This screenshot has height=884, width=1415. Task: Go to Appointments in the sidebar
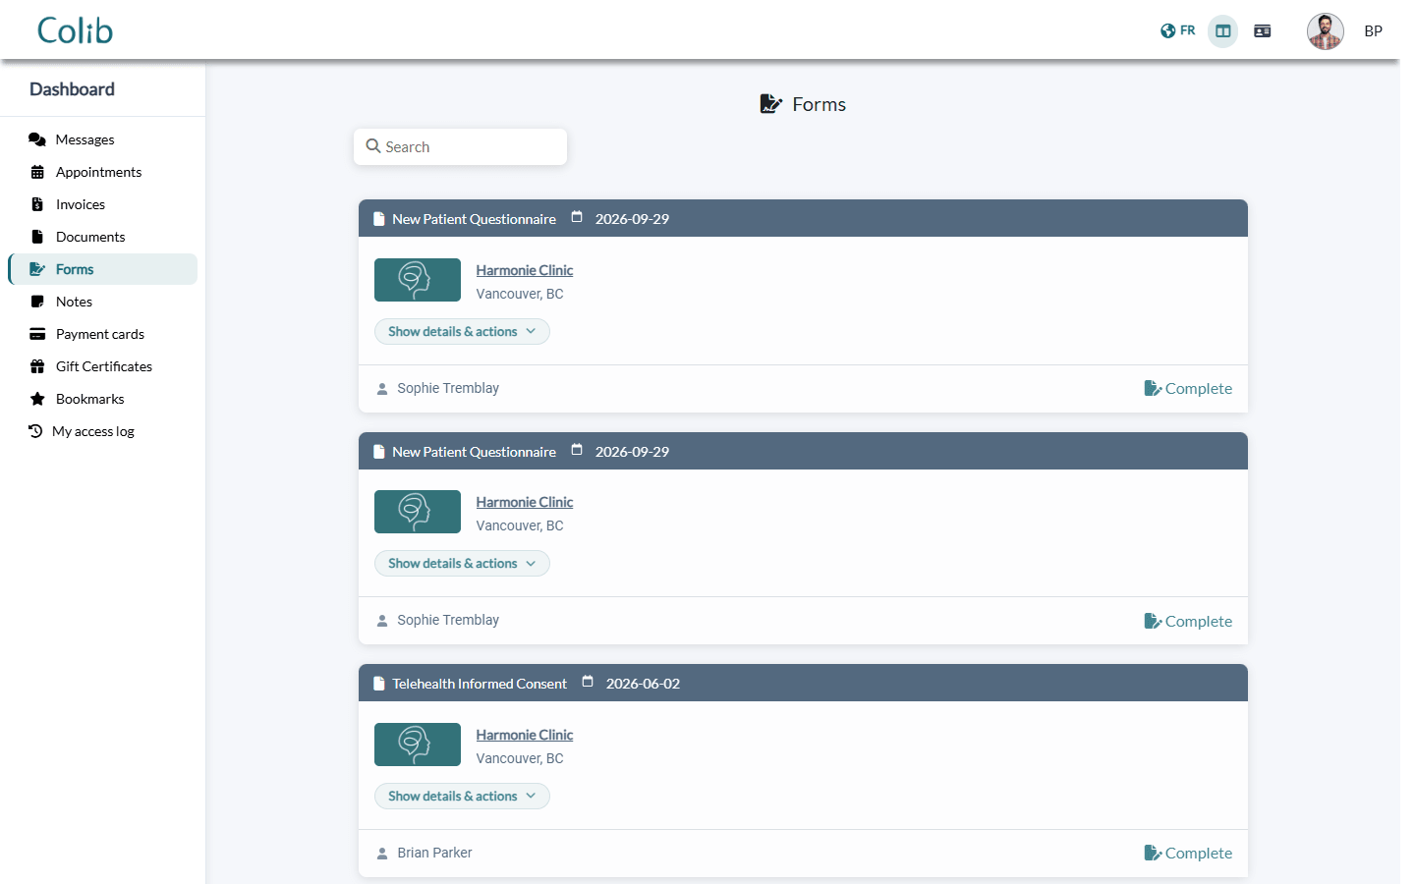102,172
